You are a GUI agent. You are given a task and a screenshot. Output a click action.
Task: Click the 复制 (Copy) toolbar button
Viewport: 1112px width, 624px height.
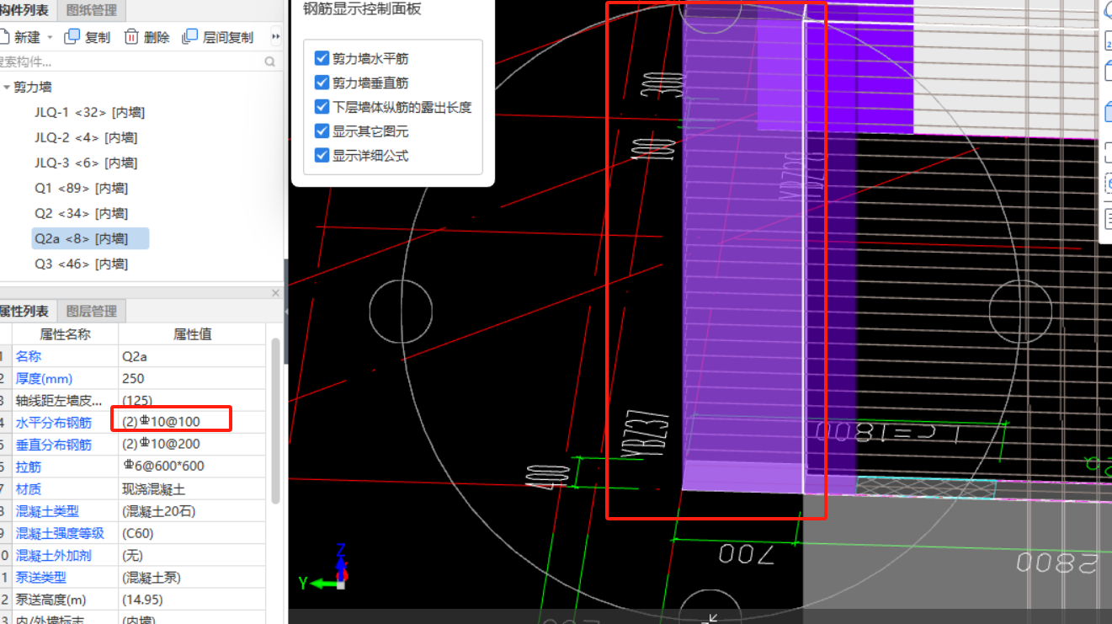tap(88, 37)
